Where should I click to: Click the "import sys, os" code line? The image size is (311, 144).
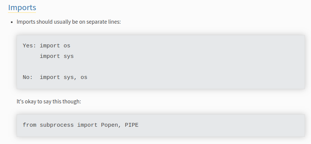64,77
